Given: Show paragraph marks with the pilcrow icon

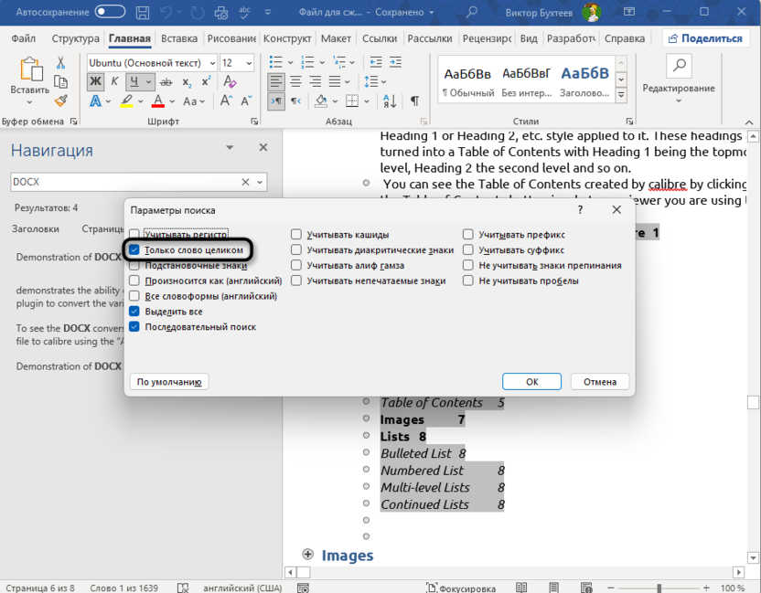Looking at the screenshot, I should tap(414, 101).
